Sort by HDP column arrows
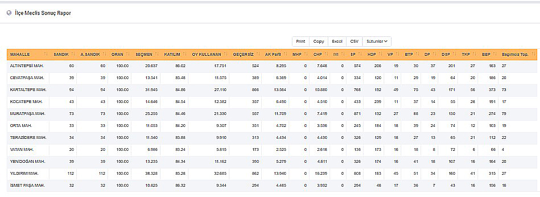The height and width of the screenshot is (197, 540). (x=380, y=55)
